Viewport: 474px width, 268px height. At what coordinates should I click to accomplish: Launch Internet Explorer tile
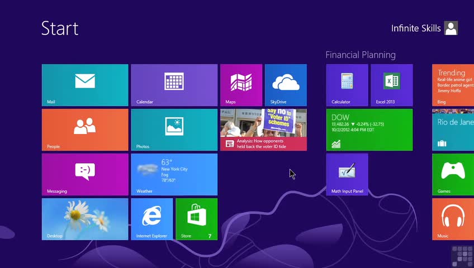click(152, 219)
